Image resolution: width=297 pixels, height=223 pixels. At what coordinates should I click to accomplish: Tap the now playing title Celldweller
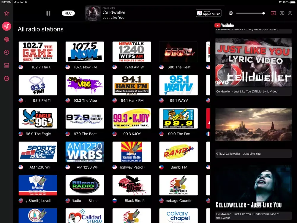tap(114, 12)
